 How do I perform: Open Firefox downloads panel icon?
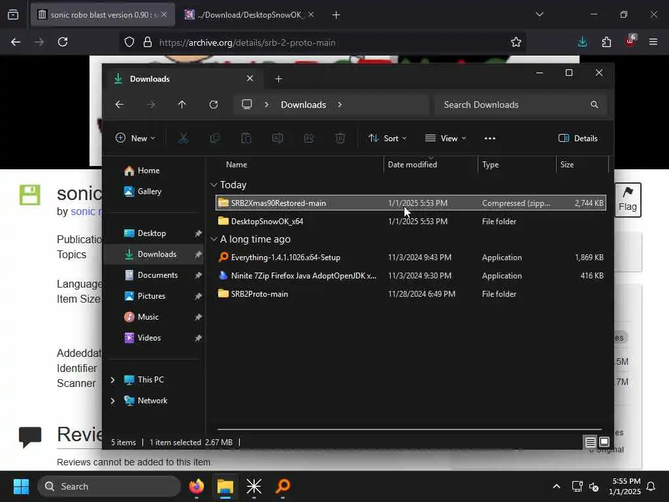[x=582, y=42]
